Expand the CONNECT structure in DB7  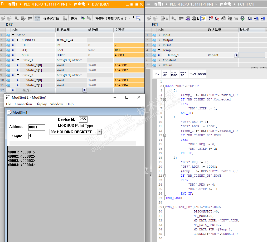(x=18, y=40)
